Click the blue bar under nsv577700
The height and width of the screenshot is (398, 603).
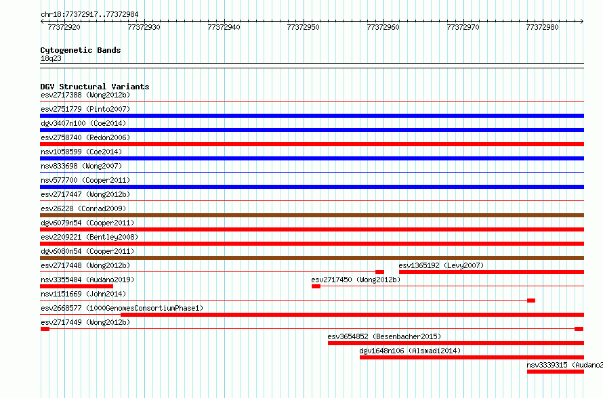pos(312,187)
